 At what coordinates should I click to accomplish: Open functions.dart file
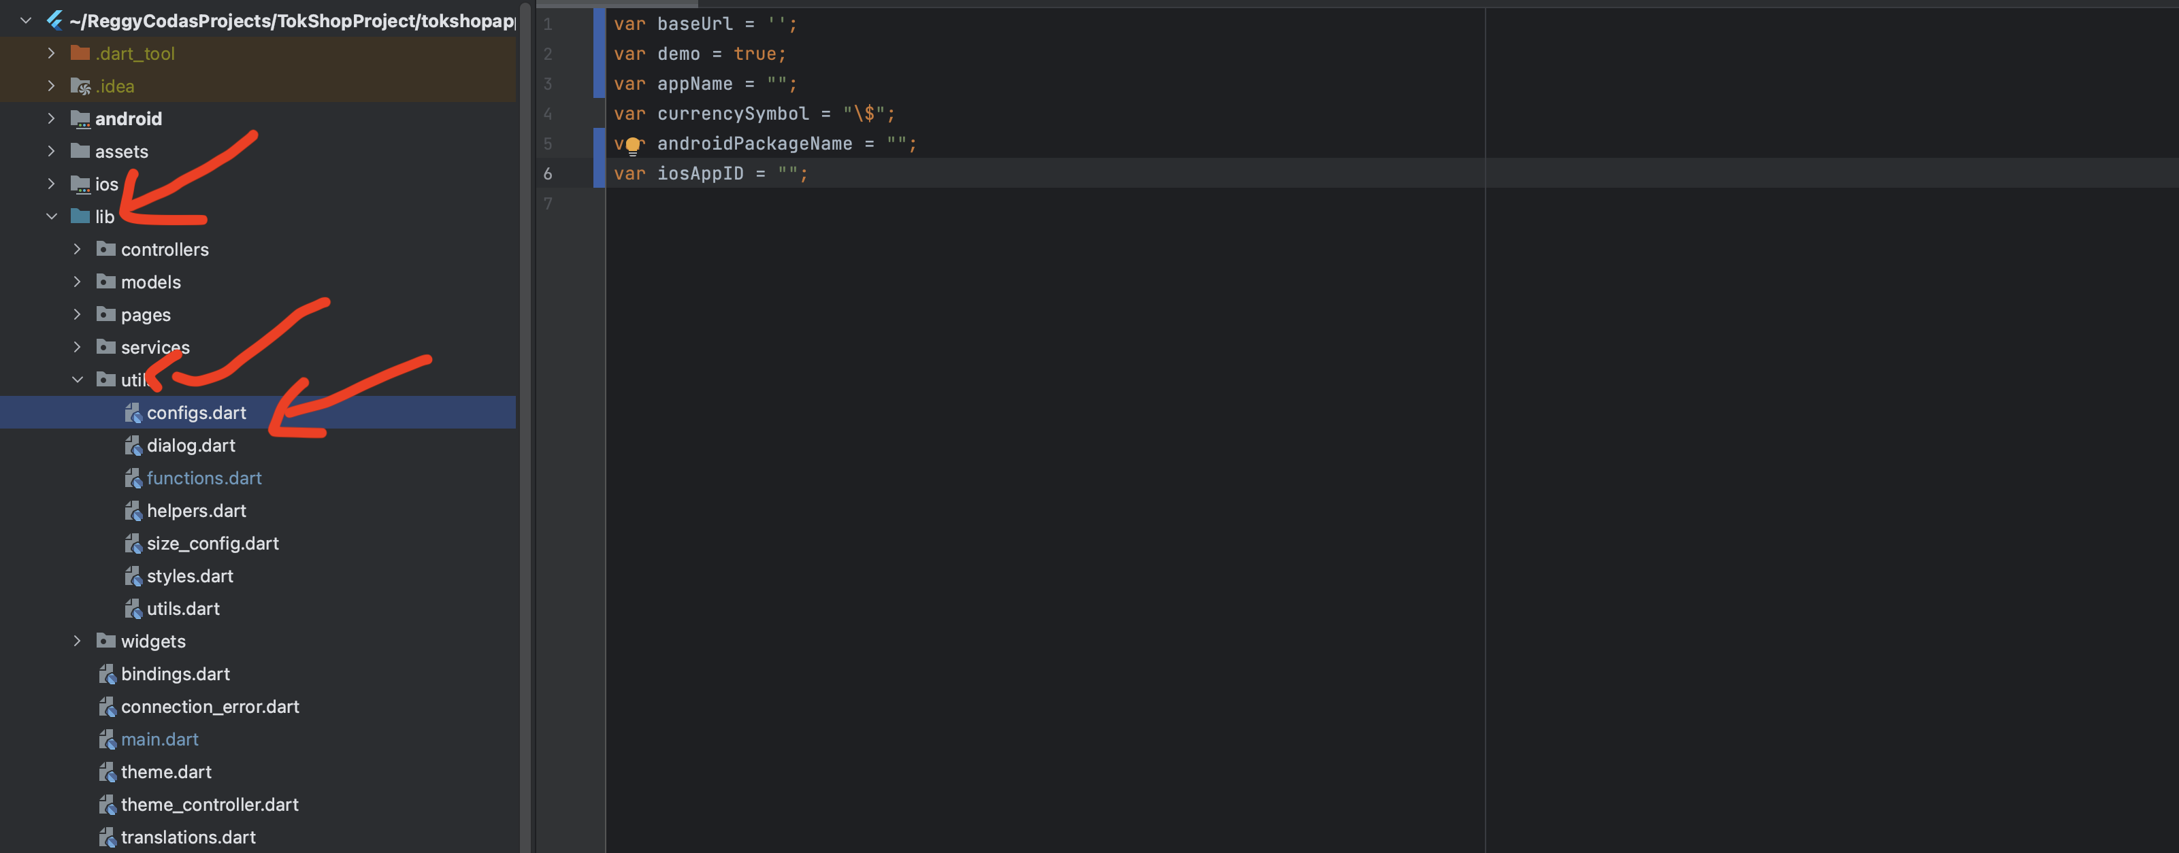[x=204, y=478]
